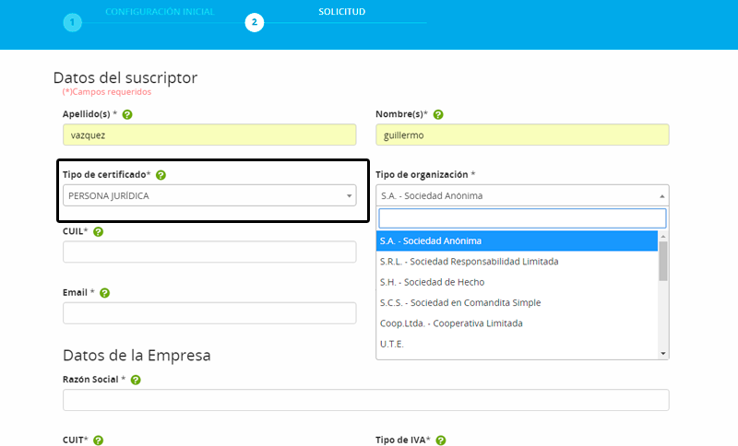Click help icon beside Tipo de certificado

(161, 175)
